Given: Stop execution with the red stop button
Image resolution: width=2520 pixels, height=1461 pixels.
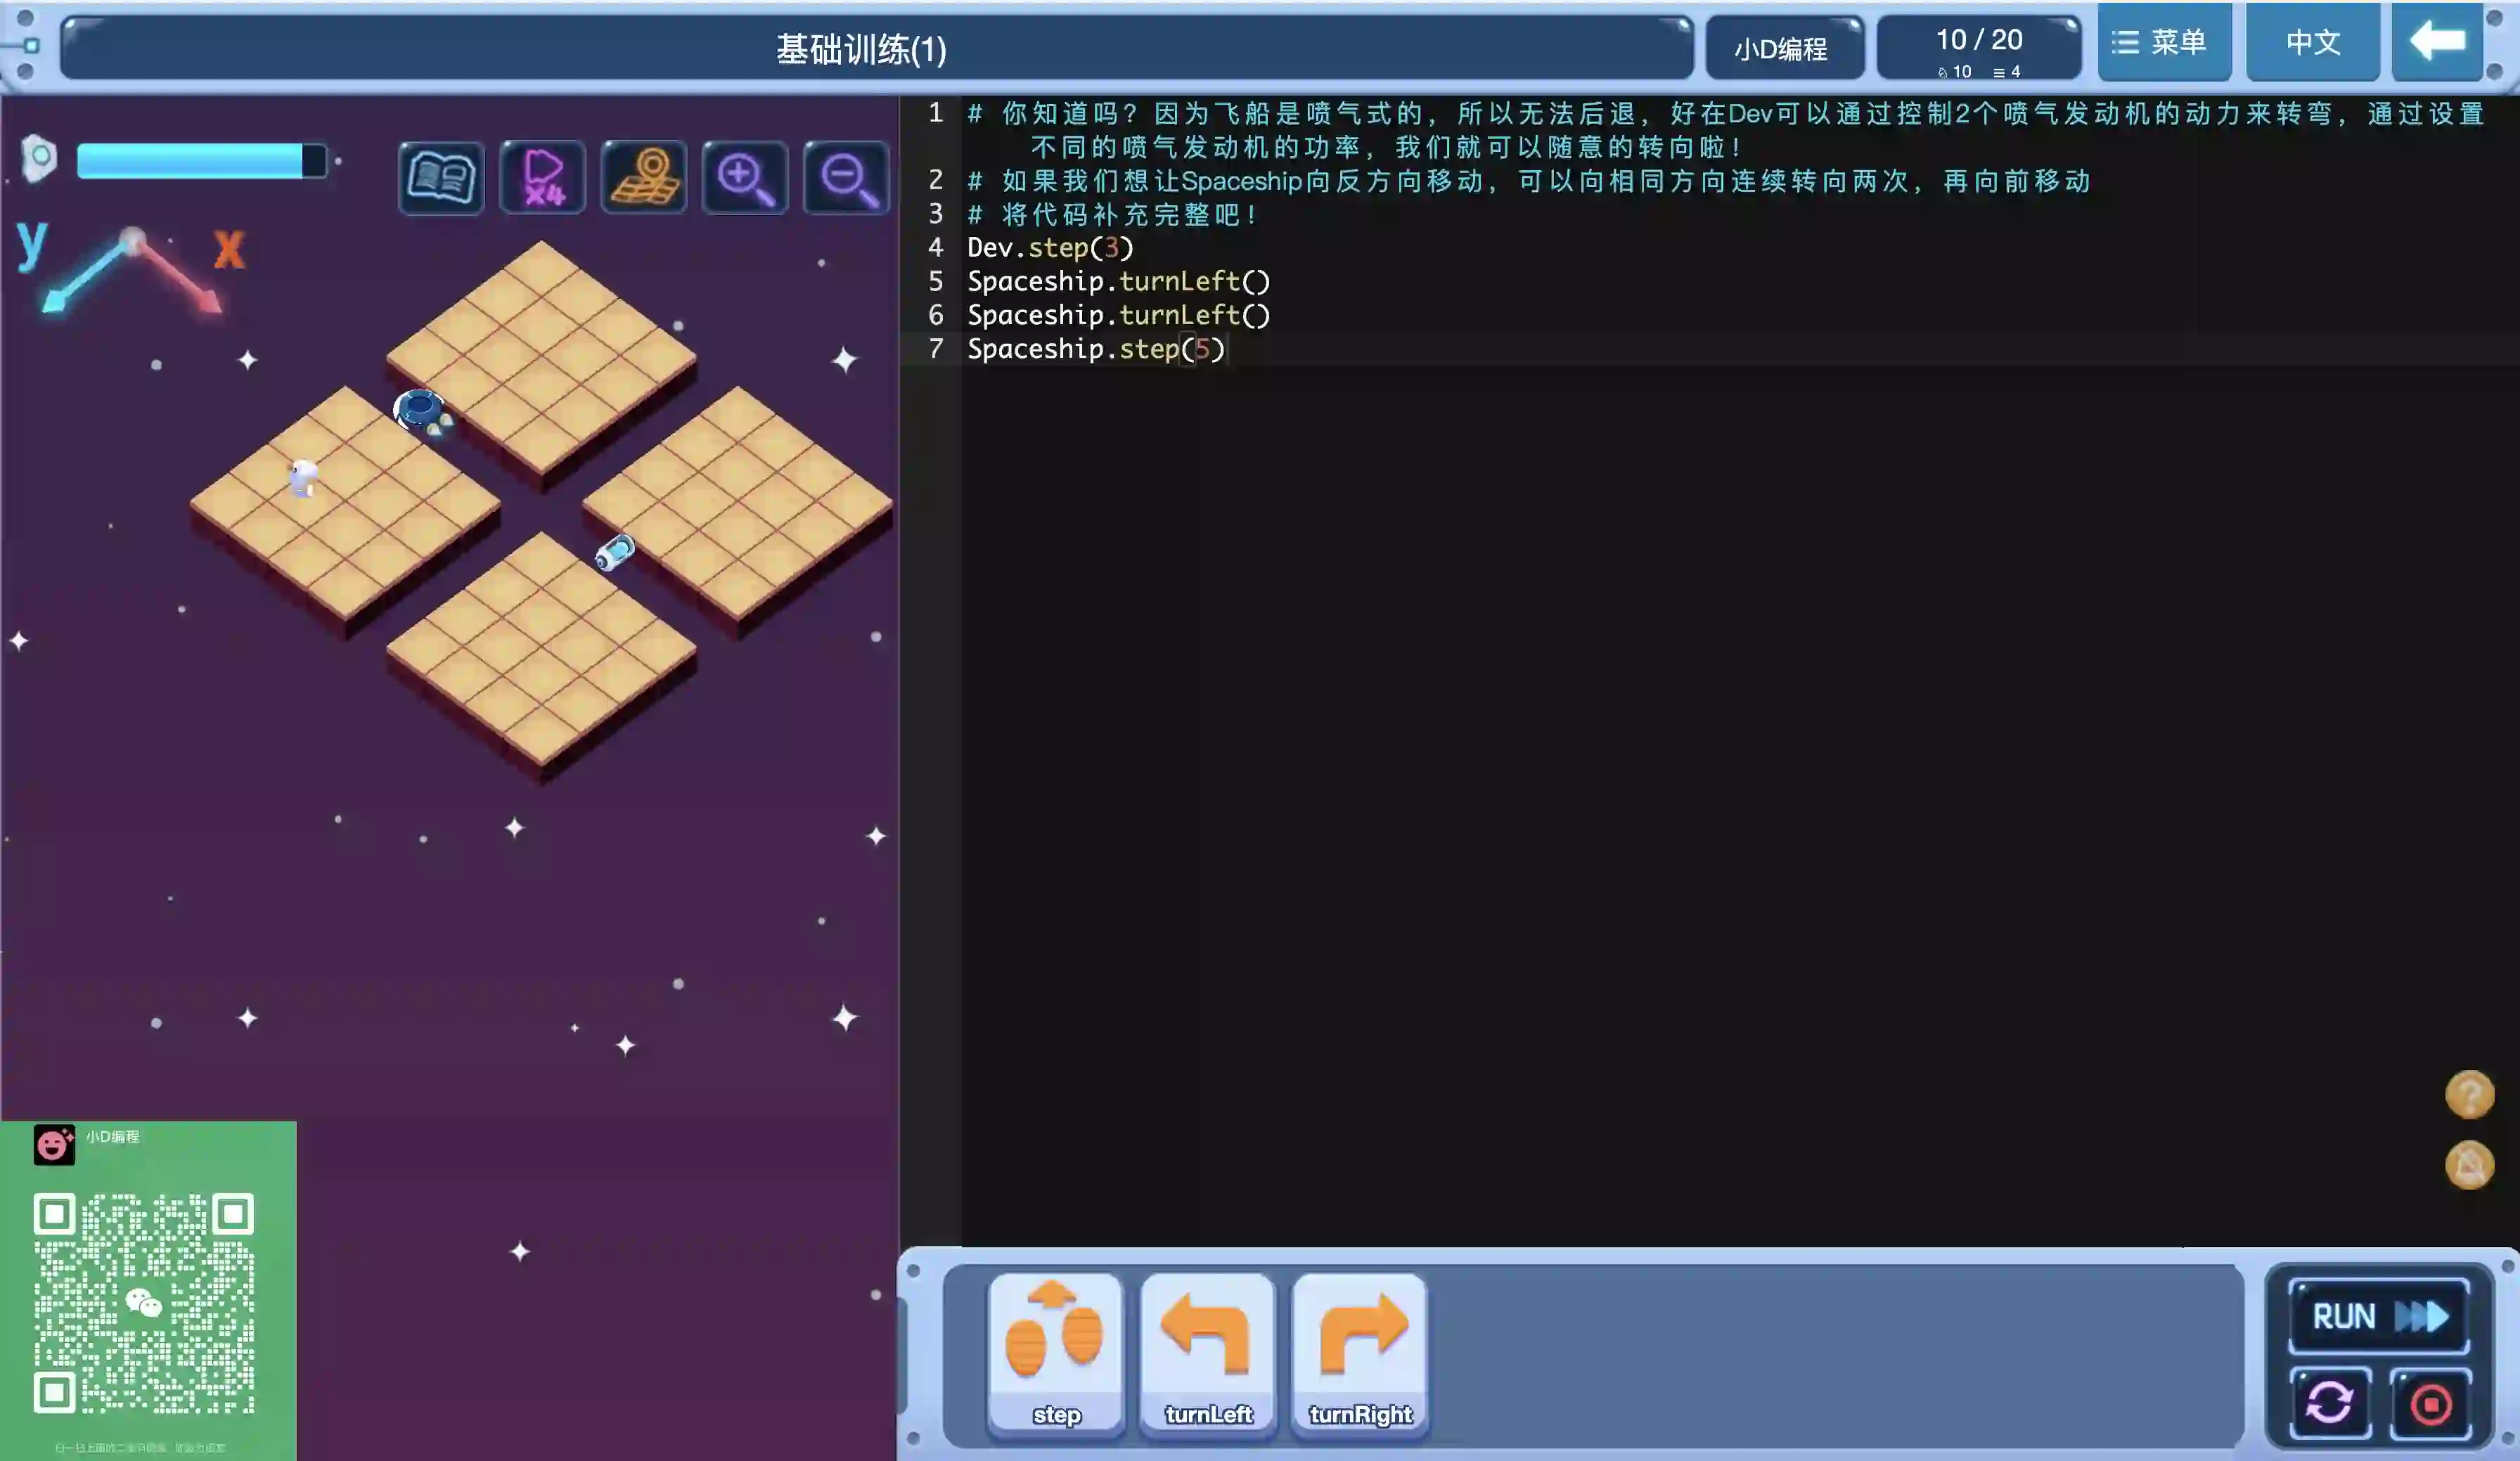Looking at the screenshot, I should click(2430, 1403).
